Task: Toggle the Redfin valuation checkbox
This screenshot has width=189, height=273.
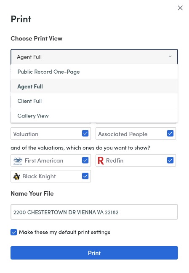Action: [x=170, y=161]
